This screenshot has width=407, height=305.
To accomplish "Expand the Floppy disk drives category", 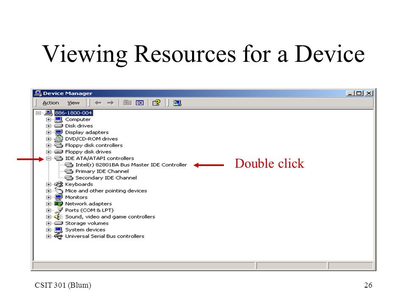I will click(48, 152).
